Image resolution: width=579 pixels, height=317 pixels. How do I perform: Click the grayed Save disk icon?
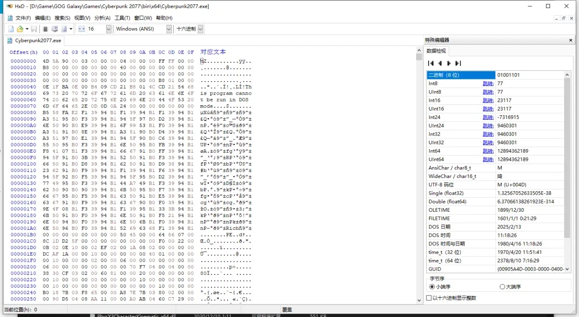34,29
